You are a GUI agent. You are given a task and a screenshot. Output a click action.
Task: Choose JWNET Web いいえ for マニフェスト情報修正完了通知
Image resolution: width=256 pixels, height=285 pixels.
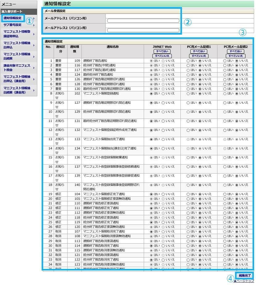point(163,194)
